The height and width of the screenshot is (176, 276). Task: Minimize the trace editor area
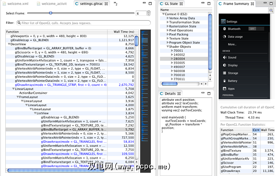tap(143, 4)
